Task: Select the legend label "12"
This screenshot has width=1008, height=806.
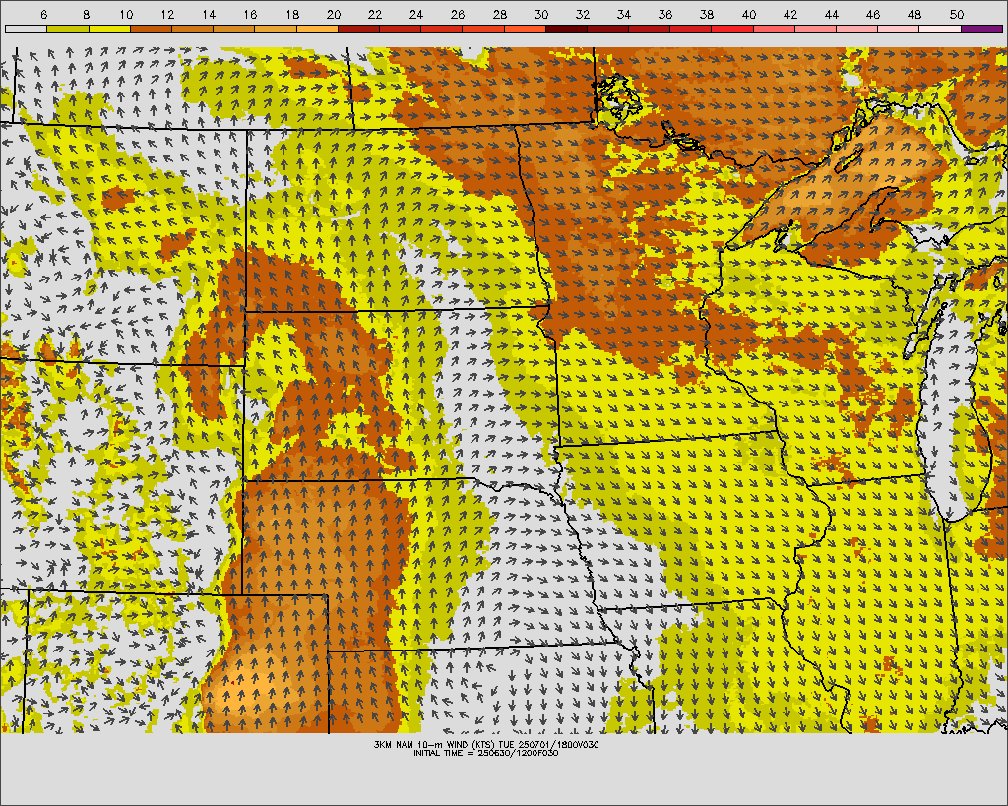Action: point(167,14)
